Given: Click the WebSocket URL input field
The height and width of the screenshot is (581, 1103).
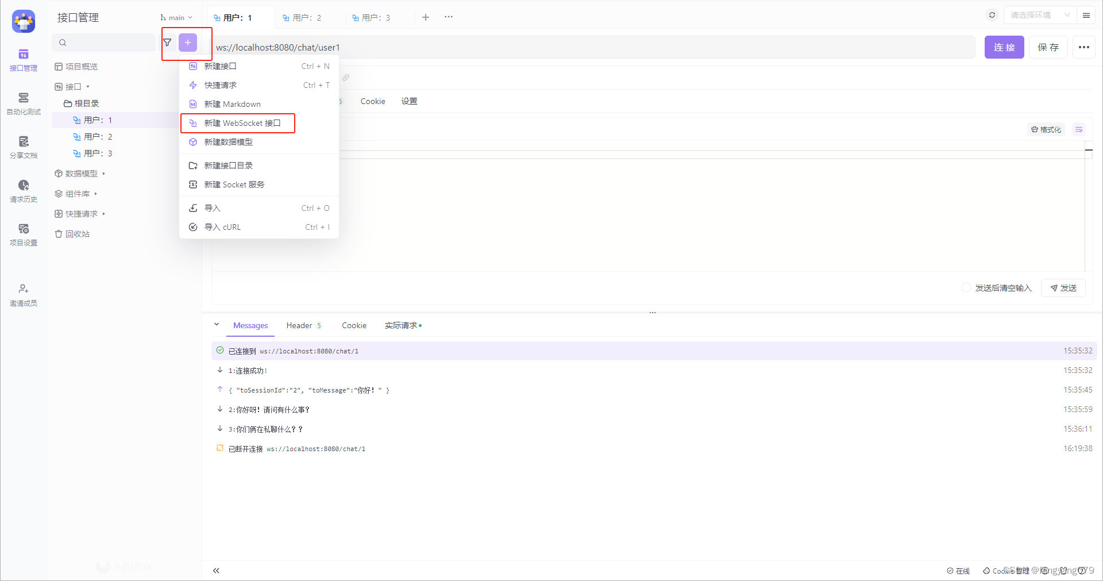Looking at the screenshot, I should [x=593, y=47].
